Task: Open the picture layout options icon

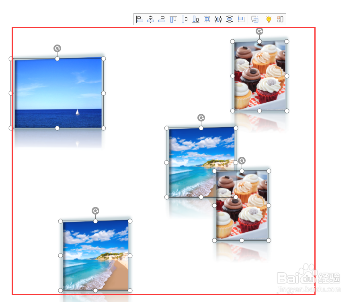Action: coord(280,19)
